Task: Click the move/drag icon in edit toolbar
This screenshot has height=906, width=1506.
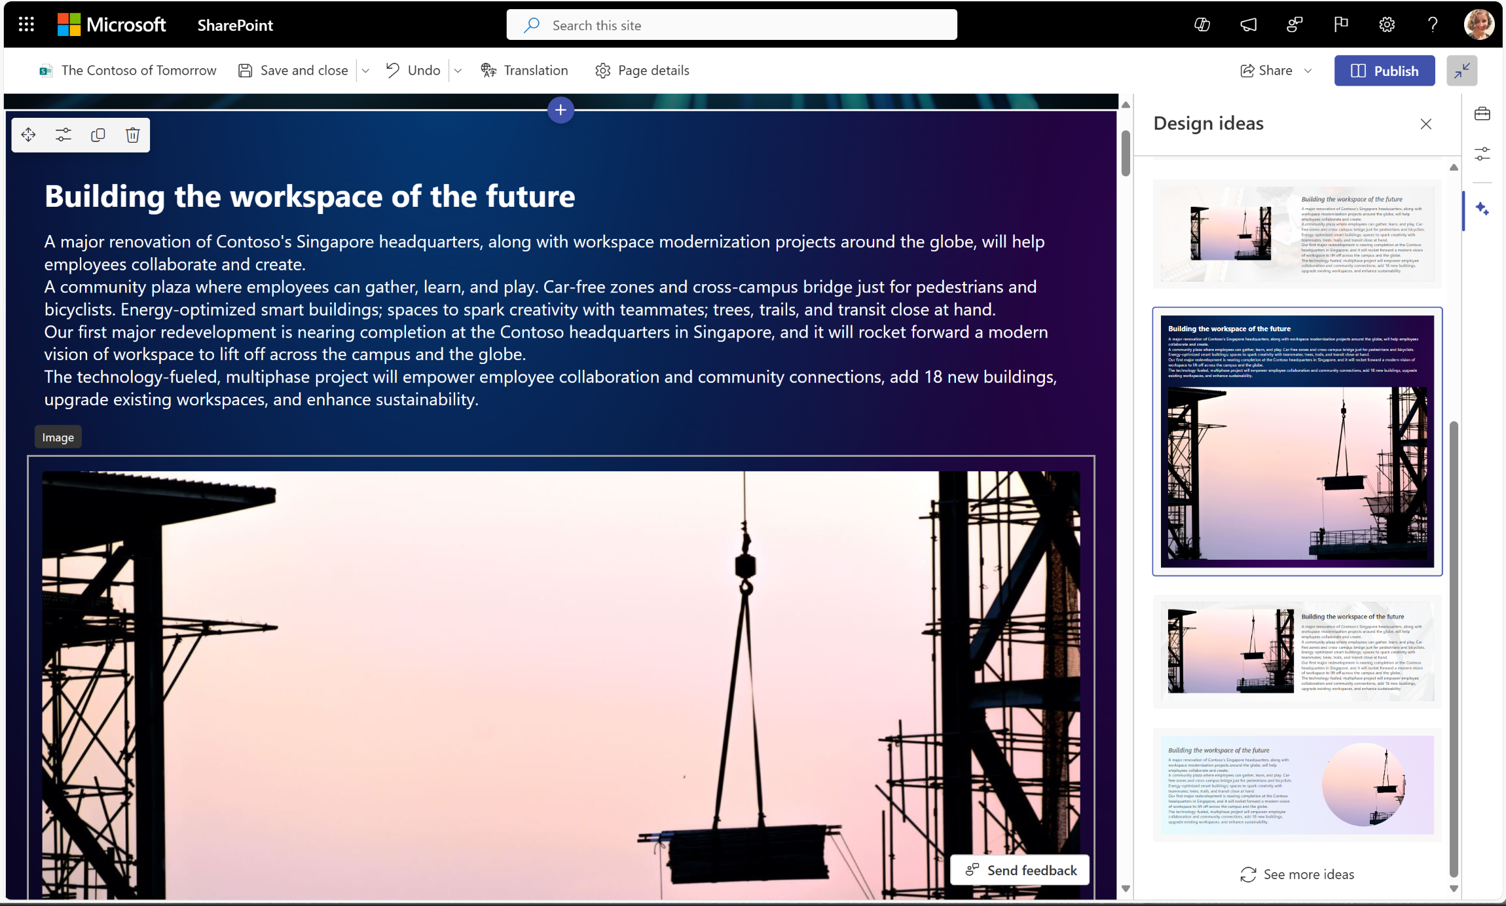Action: (29, 134)
